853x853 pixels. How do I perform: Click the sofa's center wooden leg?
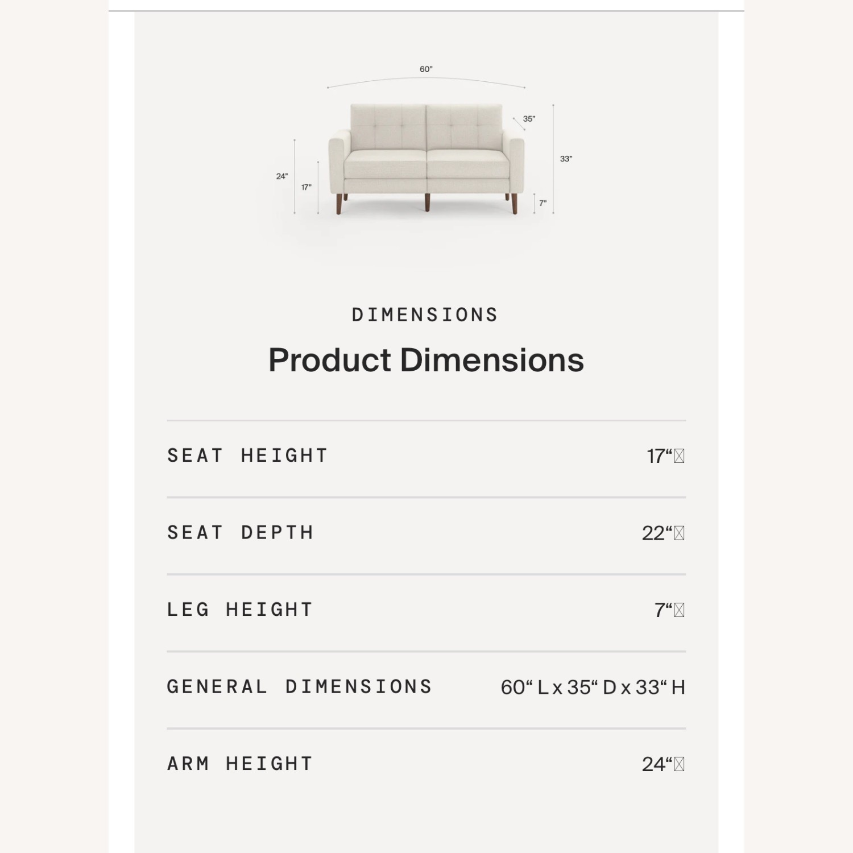tap(428, 202)
